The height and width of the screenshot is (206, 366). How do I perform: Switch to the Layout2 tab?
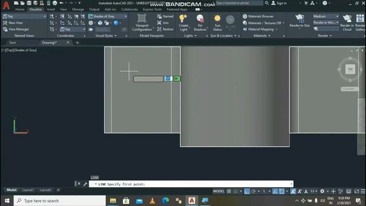click(x=45, y=190)
